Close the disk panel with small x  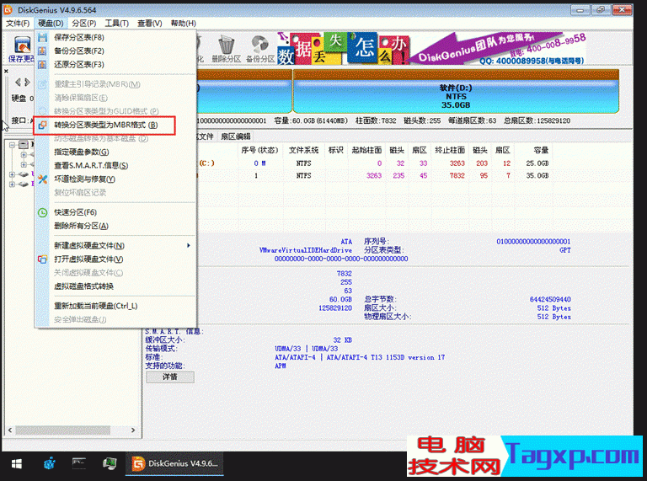[x=6, y=71]
